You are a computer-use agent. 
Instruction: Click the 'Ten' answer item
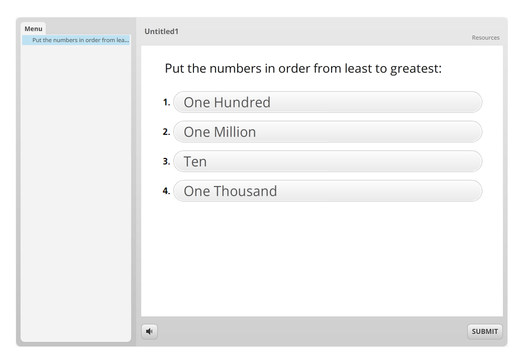[x=327, y=162]
